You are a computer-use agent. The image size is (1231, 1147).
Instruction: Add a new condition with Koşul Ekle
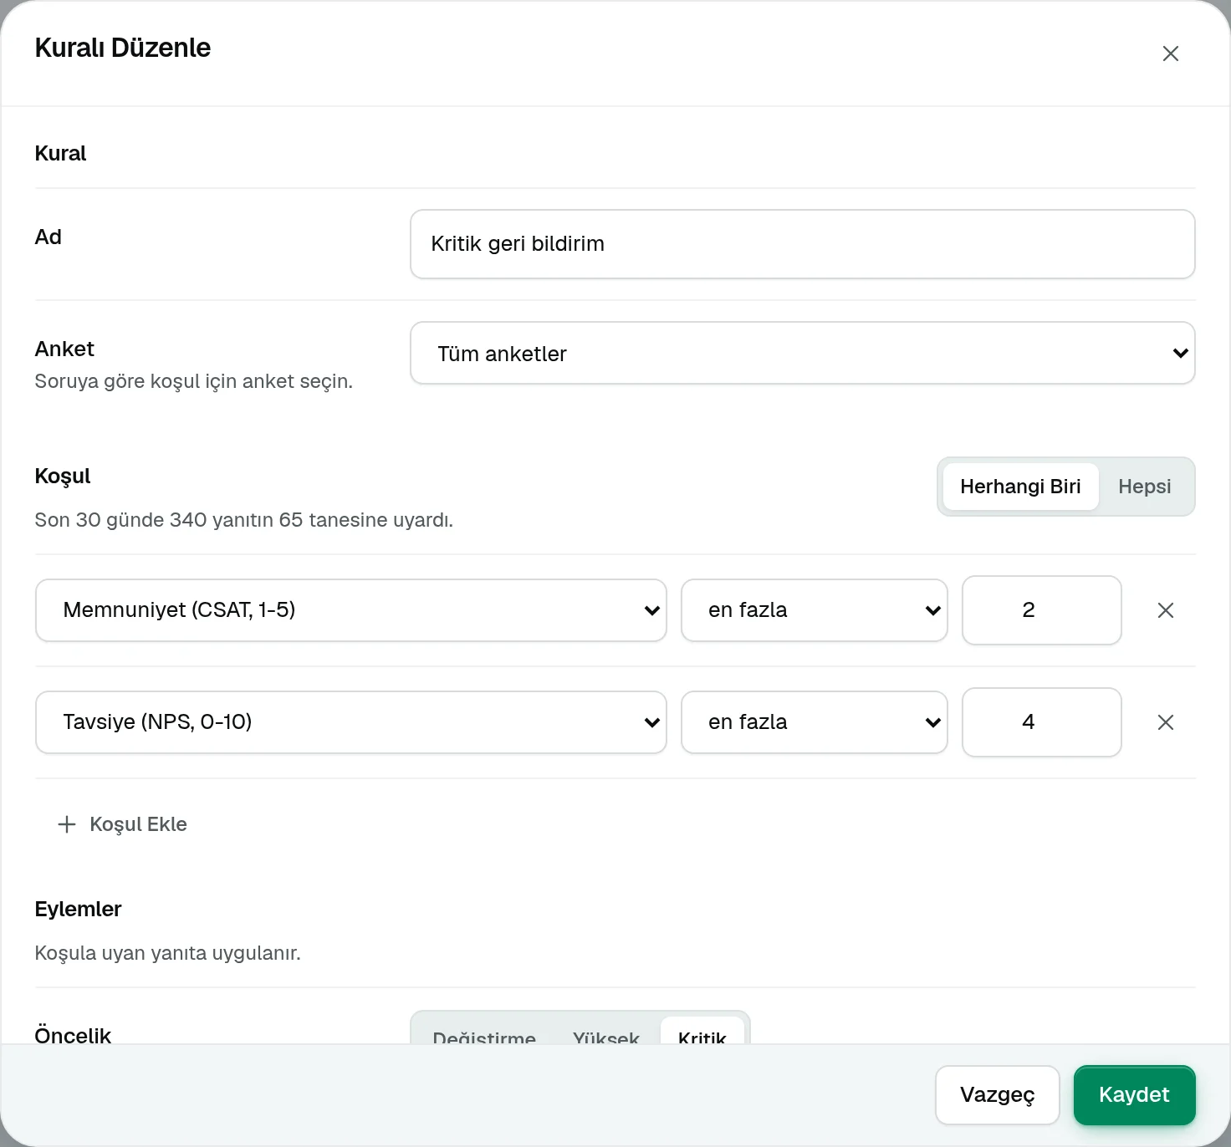(x=122, y=824)
